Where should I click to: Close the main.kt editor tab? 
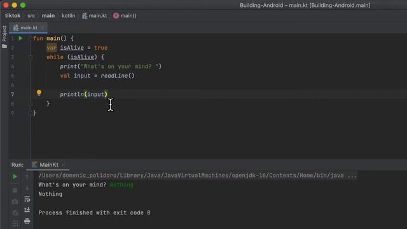43,27
